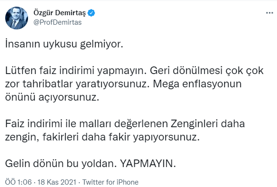Click the words 'Mega enflasyonun'
277x187 pixels.
pos(197,84)
